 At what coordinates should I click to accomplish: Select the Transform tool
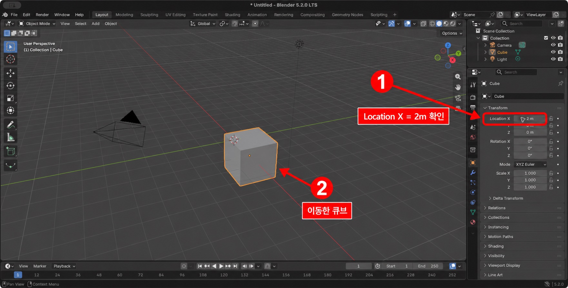click(x=10, y=111)
